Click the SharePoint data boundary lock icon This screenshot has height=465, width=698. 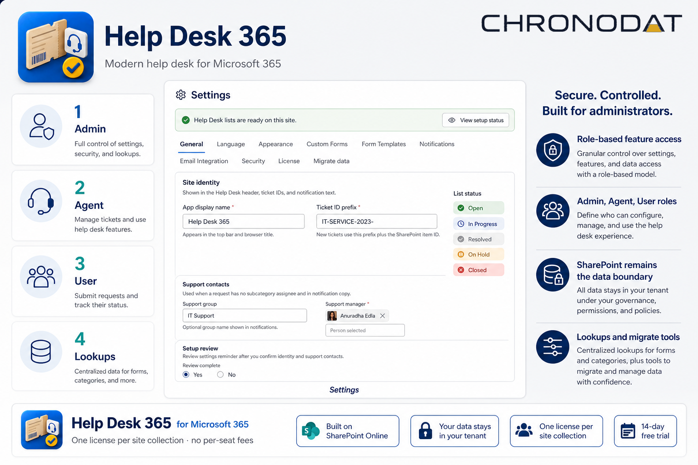pos(553,275)
